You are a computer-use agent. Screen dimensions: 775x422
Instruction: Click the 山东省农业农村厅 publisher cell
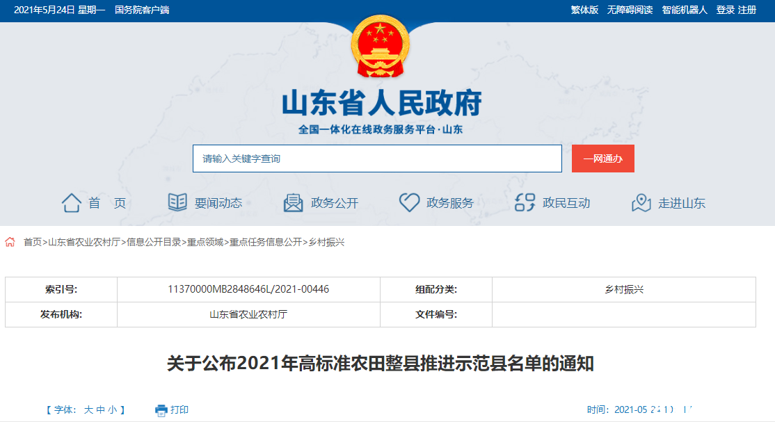pyautogui.click(x=248, y=314)
